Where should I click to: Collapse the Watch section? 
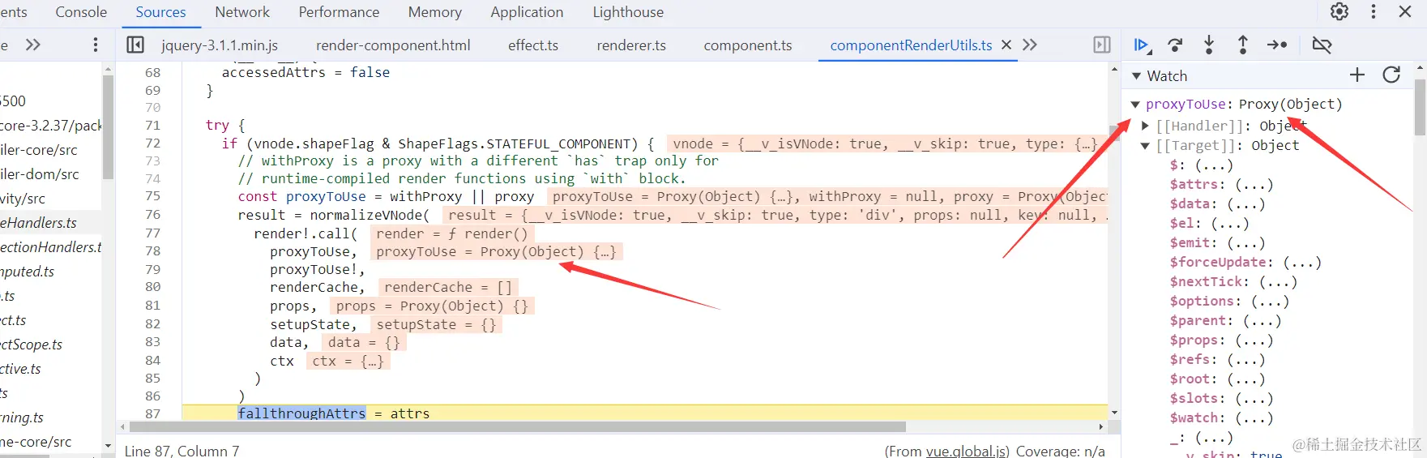[1137, 76]
